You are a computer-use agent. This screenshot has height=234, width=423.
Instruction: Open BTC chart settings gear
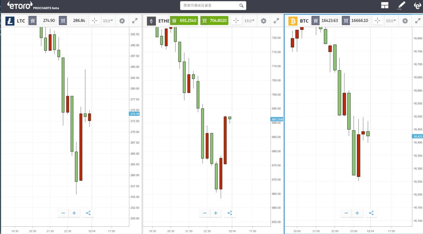coord(405,21)
